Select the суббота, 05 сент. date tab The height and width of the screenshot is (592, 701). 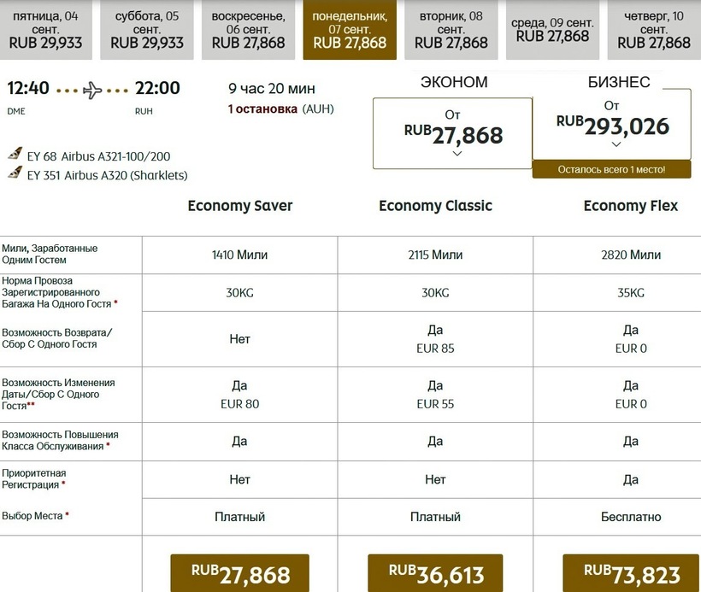[147, 30]
